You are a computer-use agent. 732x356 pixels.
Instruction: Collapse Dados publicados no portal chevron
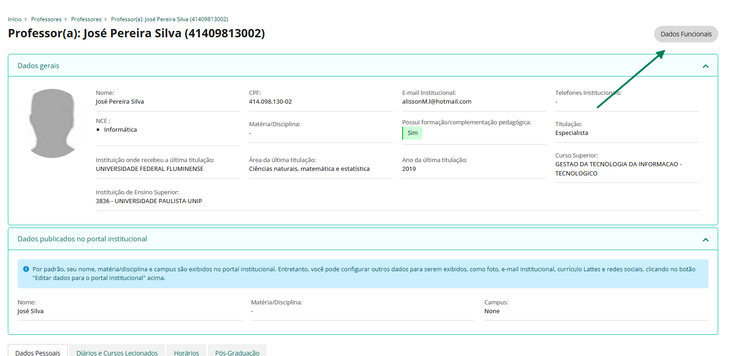[x=705, y=239]
